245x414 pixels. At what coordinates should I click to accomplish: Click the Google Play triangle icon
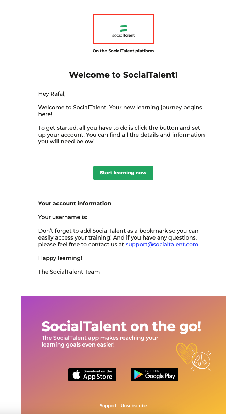pos(138,374)
